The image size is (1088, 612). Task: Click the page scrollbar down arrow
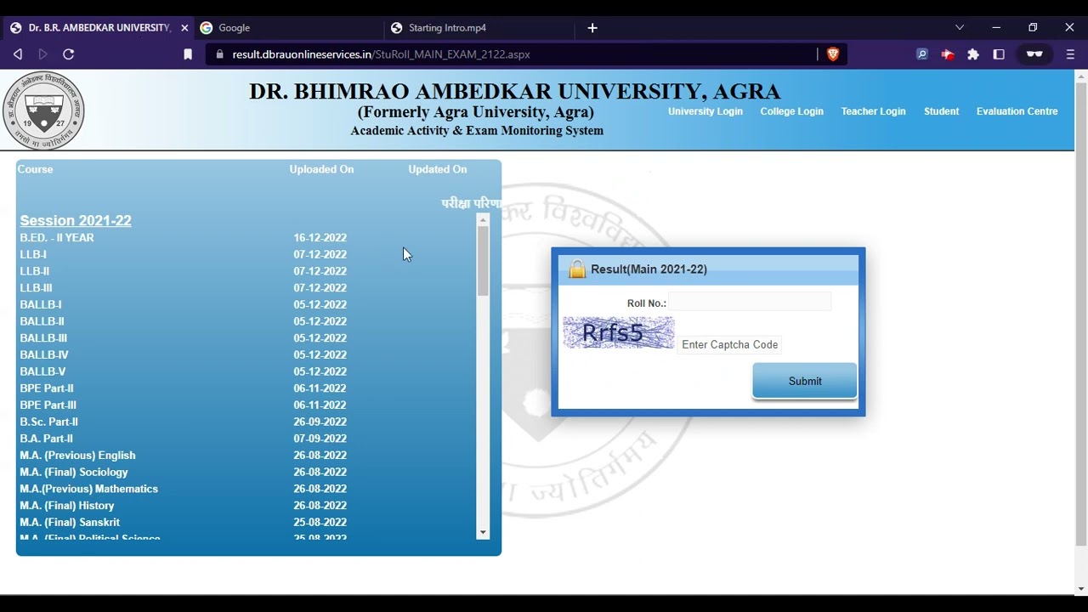[x=1081, y=588]
